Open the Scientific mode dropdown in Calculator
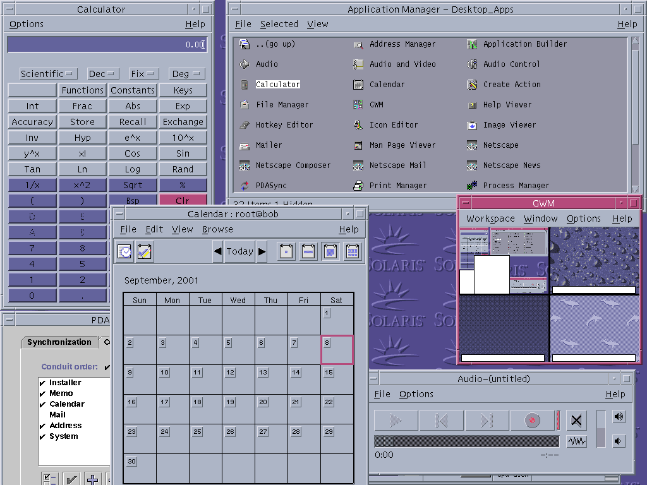The height and width of the screenshot is (485, 647). (48, 74)
